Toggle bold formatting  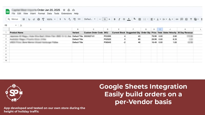tap(115, 19)
